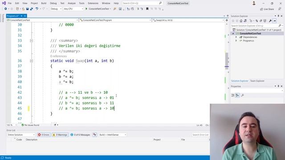Collapse the Swap method at line 36
Screen dimensions: 285x160
(31, 61)
